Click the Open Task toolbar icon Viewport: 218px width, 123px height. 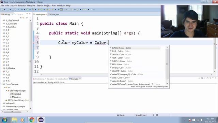[50, 10]
